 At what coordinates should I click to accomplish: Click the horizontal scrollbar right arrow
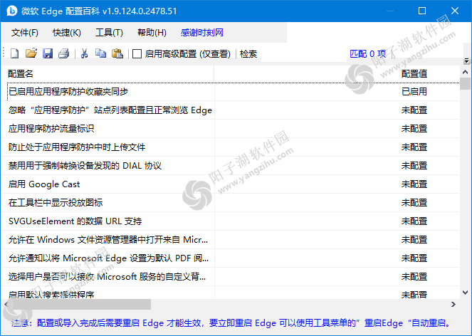coord(453,305)
